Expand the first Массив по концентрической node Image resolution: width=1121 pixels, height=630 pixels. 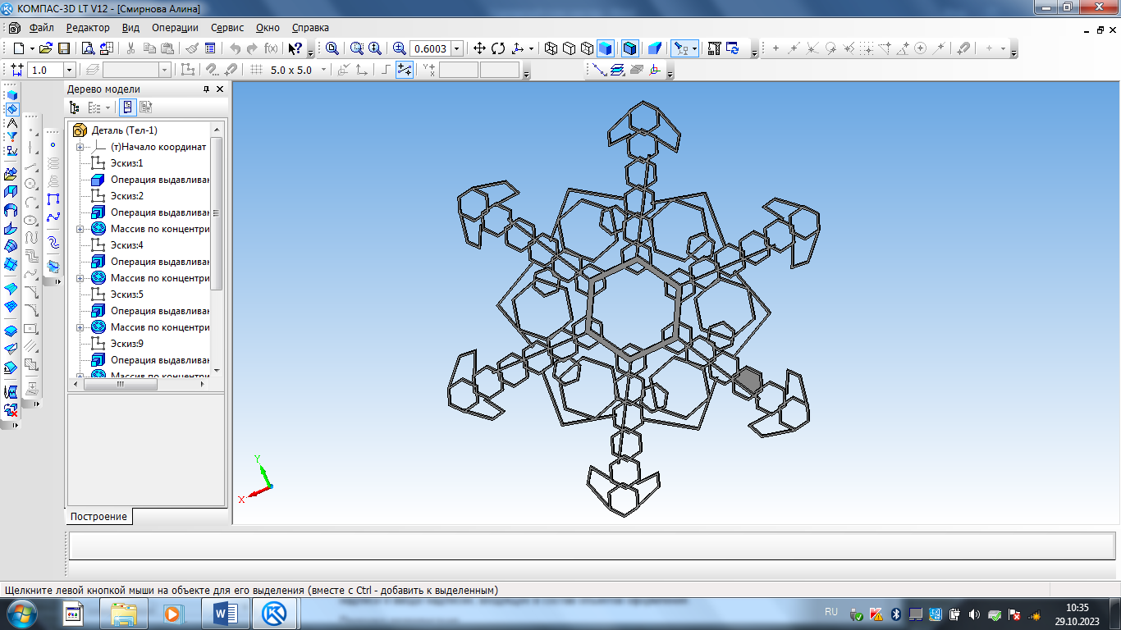(x=80, y=229)
